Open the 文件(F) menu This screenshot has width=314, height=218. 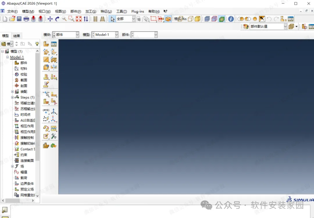[13, 11]
